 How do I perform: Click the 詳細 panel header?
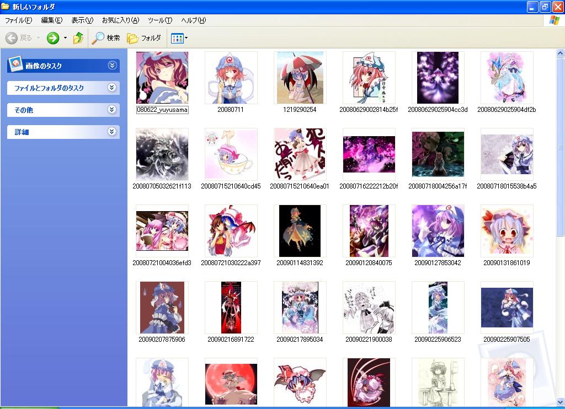[x=63, y=132]
